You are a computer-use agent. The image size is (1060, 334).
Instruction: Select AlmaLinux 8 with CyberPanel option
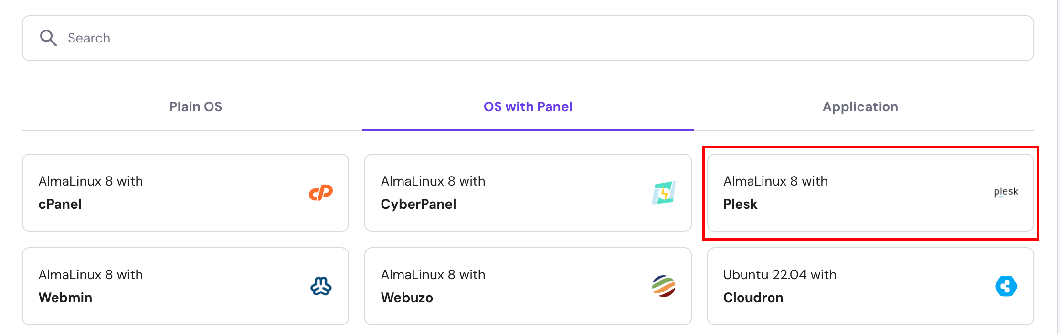point(528,193)
